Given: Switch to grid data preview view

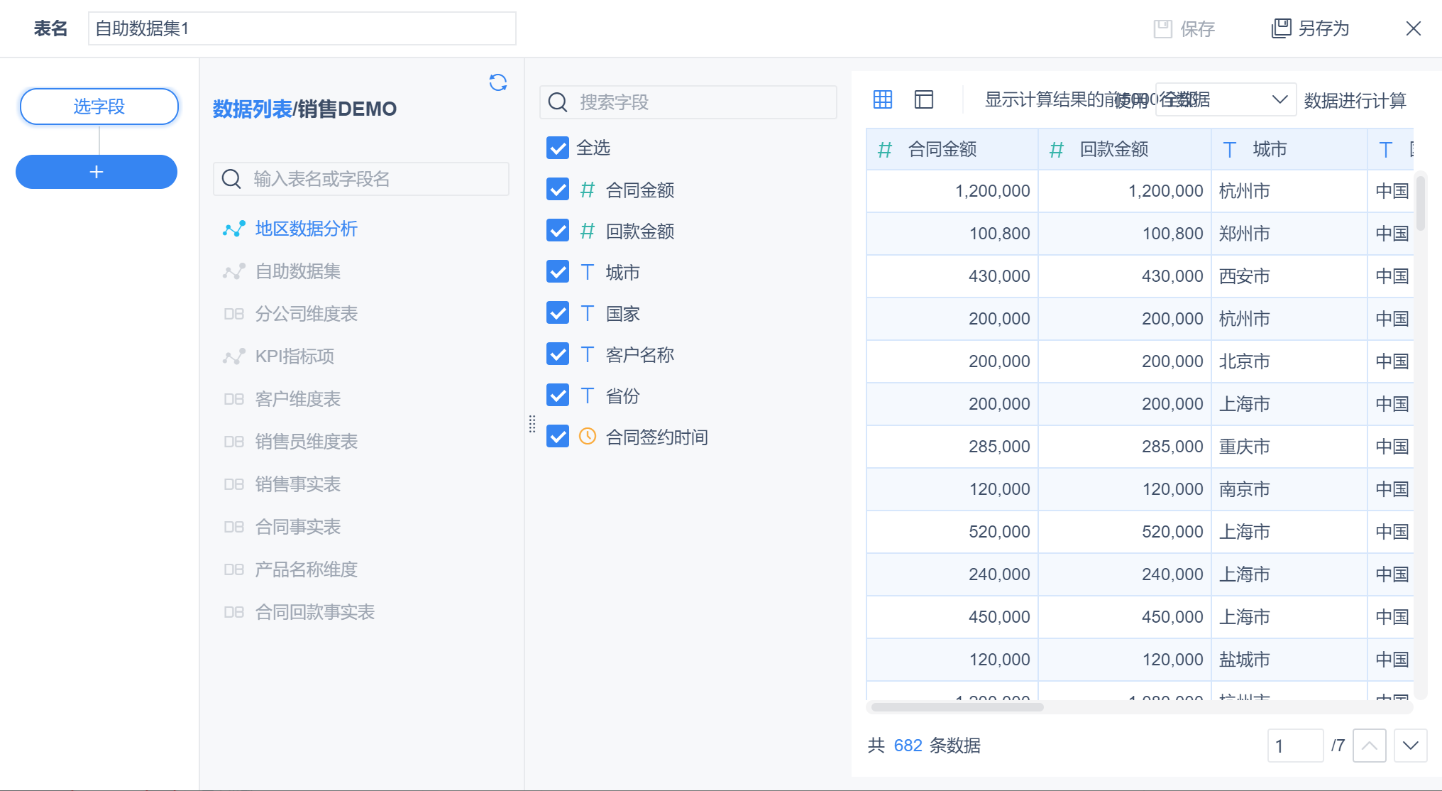Looking at the screenshot, I should click(x=883, y=99).
